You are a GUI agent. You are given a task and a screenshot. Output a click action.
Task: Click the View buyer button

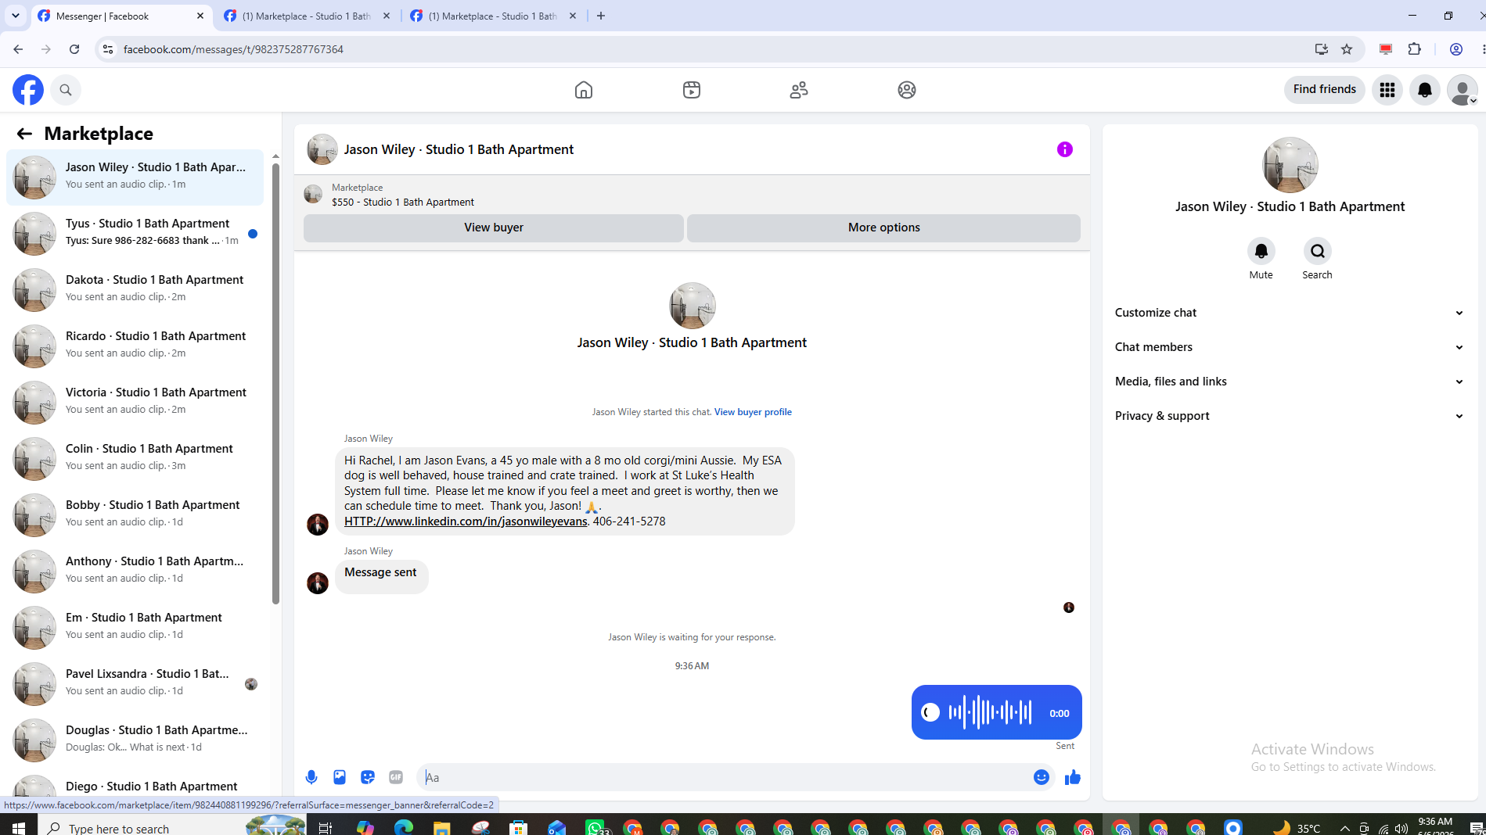[x=494, y=228]
